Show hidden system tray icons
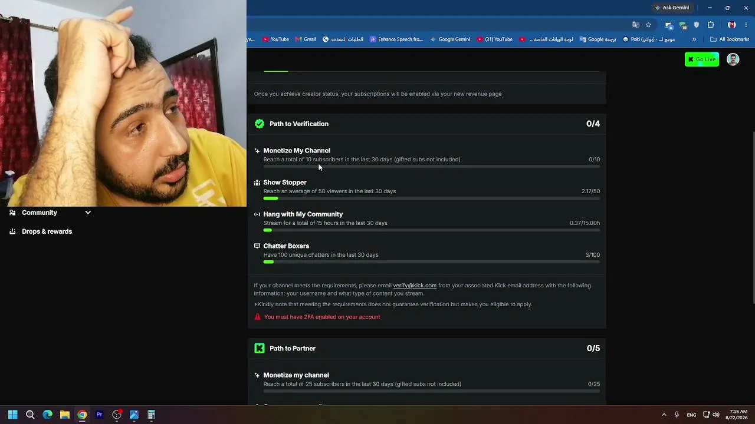Image resolution: width=755 pixels, height=424 pixels. (x=664, y=415)
